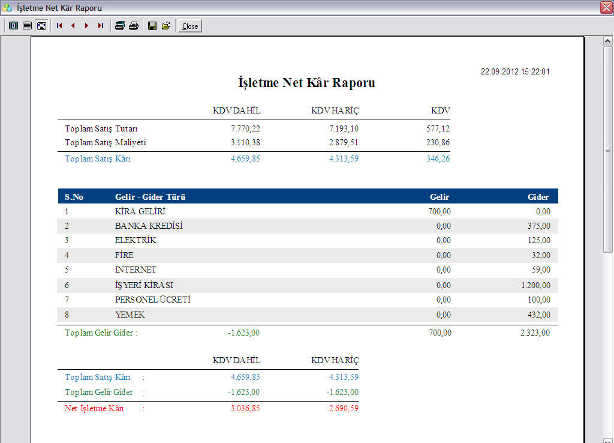Select the Toplam Satış Tutarı label

pyautogui.click(x=101, y=128)
